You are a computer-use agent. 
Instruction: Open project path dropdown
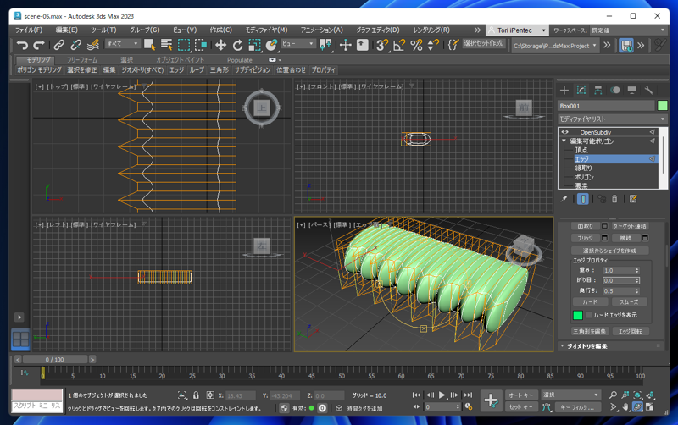[x=555, y=46]
